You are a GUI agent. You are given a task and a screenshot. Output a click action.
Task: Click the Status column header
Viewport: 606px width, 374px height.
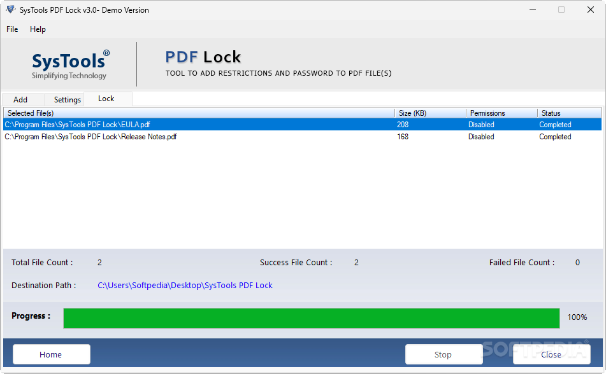pos(569,113)
